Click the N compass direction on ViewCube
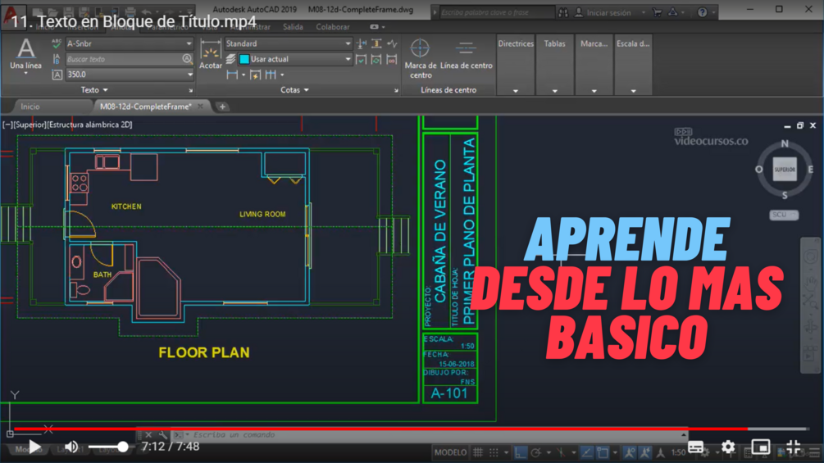Image resolution: width=824 pixels, height=463 pixels. (x=785, y=144)
